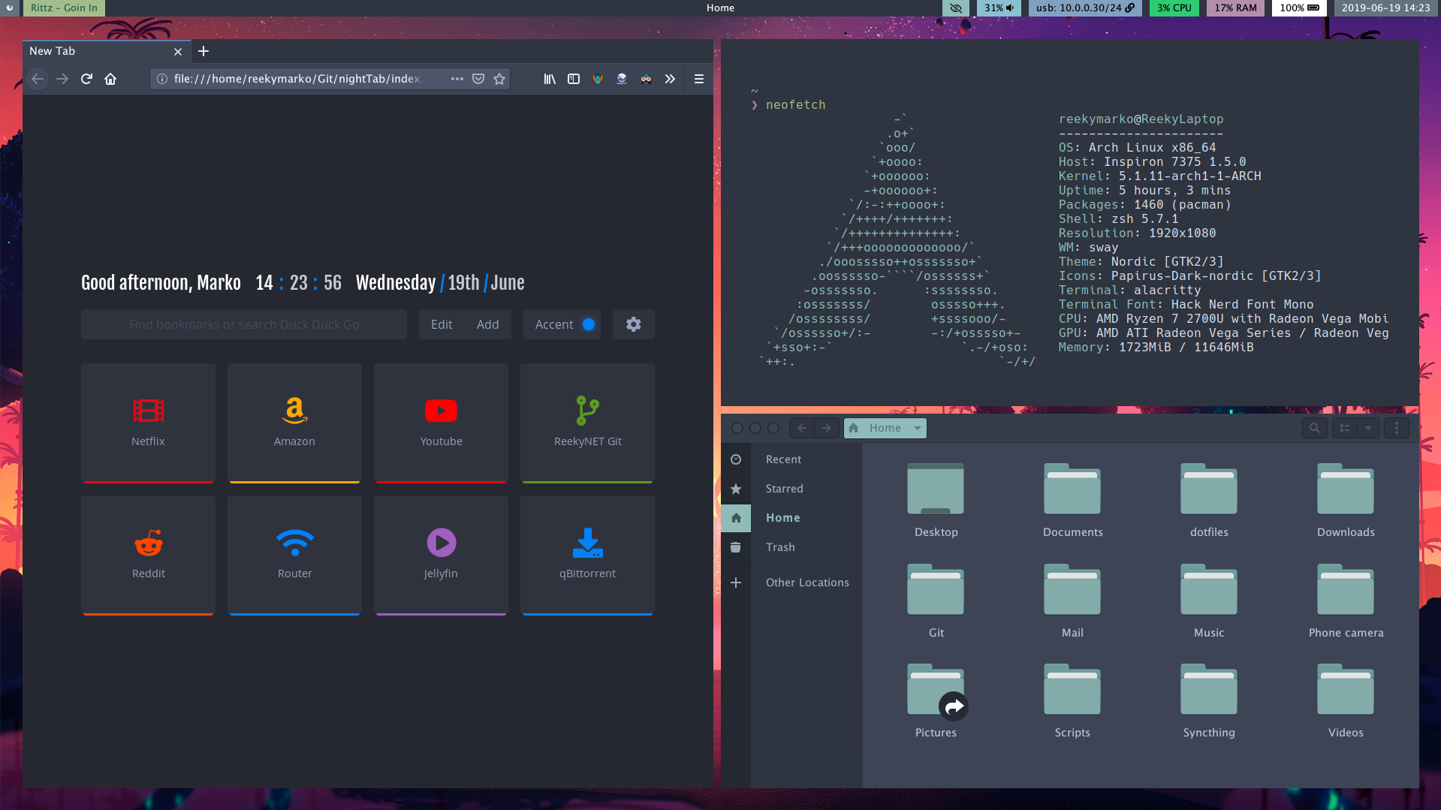Click the Add bookmark button
This screenshot has height=810, width=1441.
pyautogui.click(x=487, y=324)
